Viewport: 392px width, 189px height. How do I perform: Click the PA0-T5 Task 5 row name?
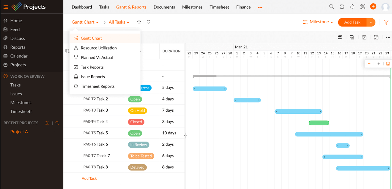point(96,133)
